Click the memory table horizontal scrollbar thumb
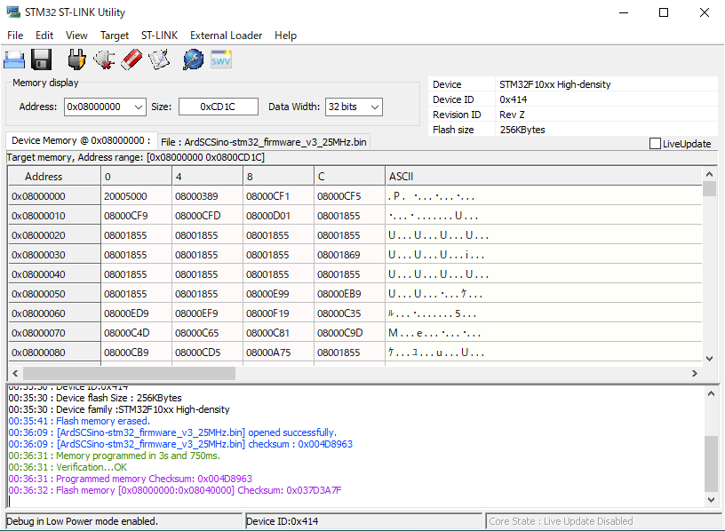 tap(129, 374)
